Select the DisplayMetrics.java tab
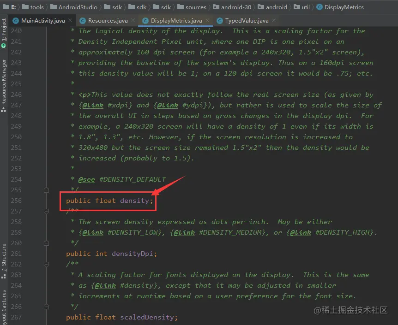Screen dimensions: 398x325 tap(176, 21)
